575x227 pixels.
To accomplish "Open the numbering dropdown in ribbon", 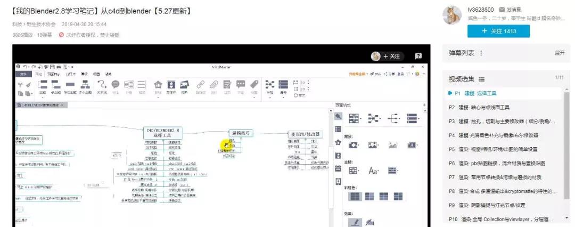I will point(283,88).
